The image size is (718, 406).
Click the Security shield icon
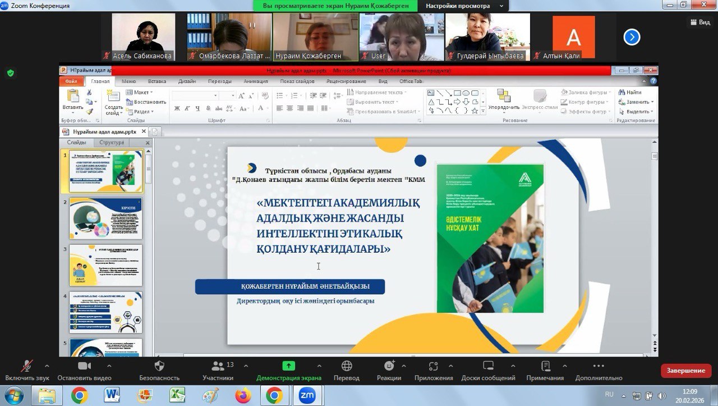(x=159, y=367)
